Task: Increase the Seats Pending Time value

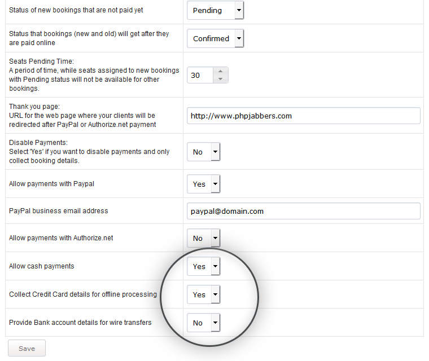Action: [220, 71]
